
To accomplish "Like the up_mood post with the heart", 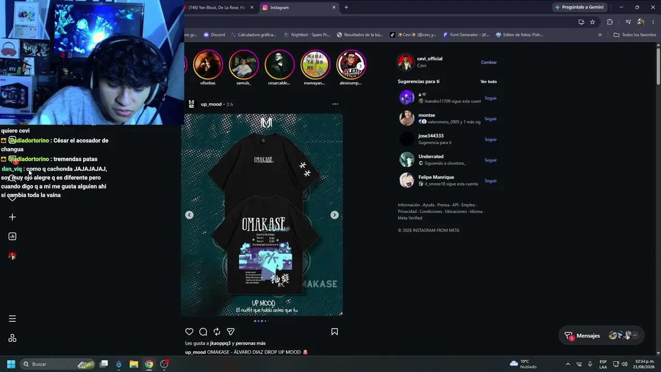I will click(x=190, y=332).
